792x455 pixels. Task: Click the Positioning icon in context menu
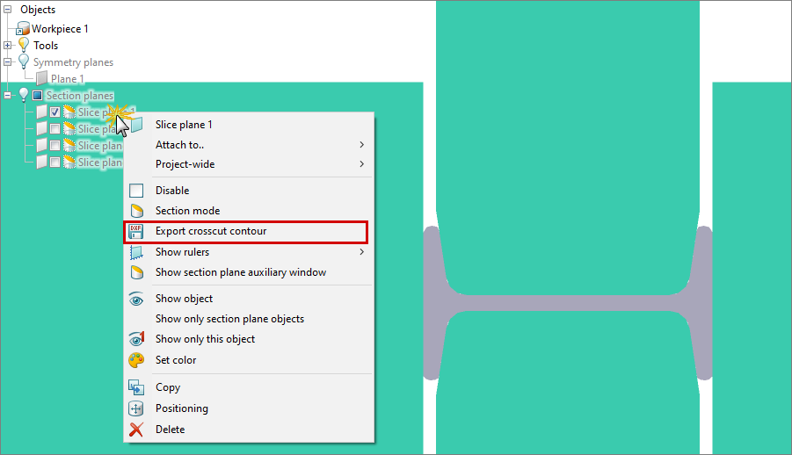[136, 408]
